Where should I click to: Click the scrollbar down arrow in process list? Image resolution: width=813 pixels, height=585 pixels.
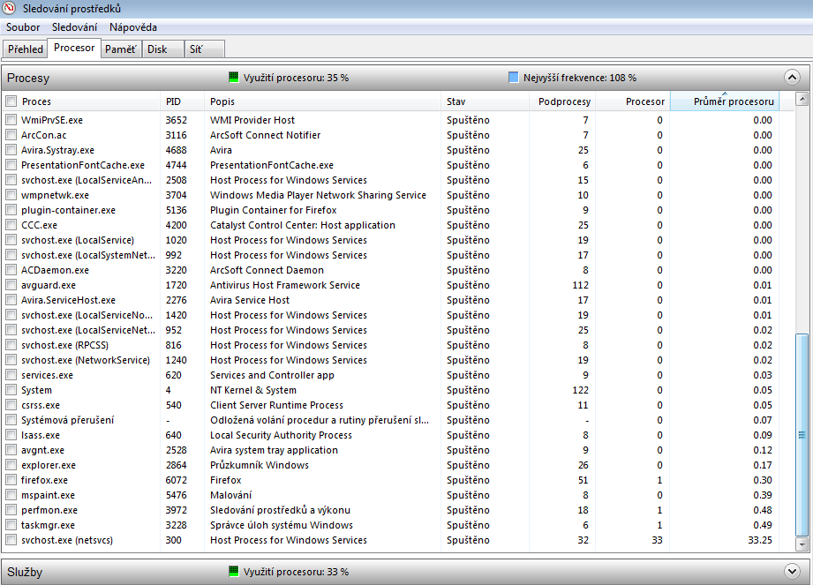(802, 542)
